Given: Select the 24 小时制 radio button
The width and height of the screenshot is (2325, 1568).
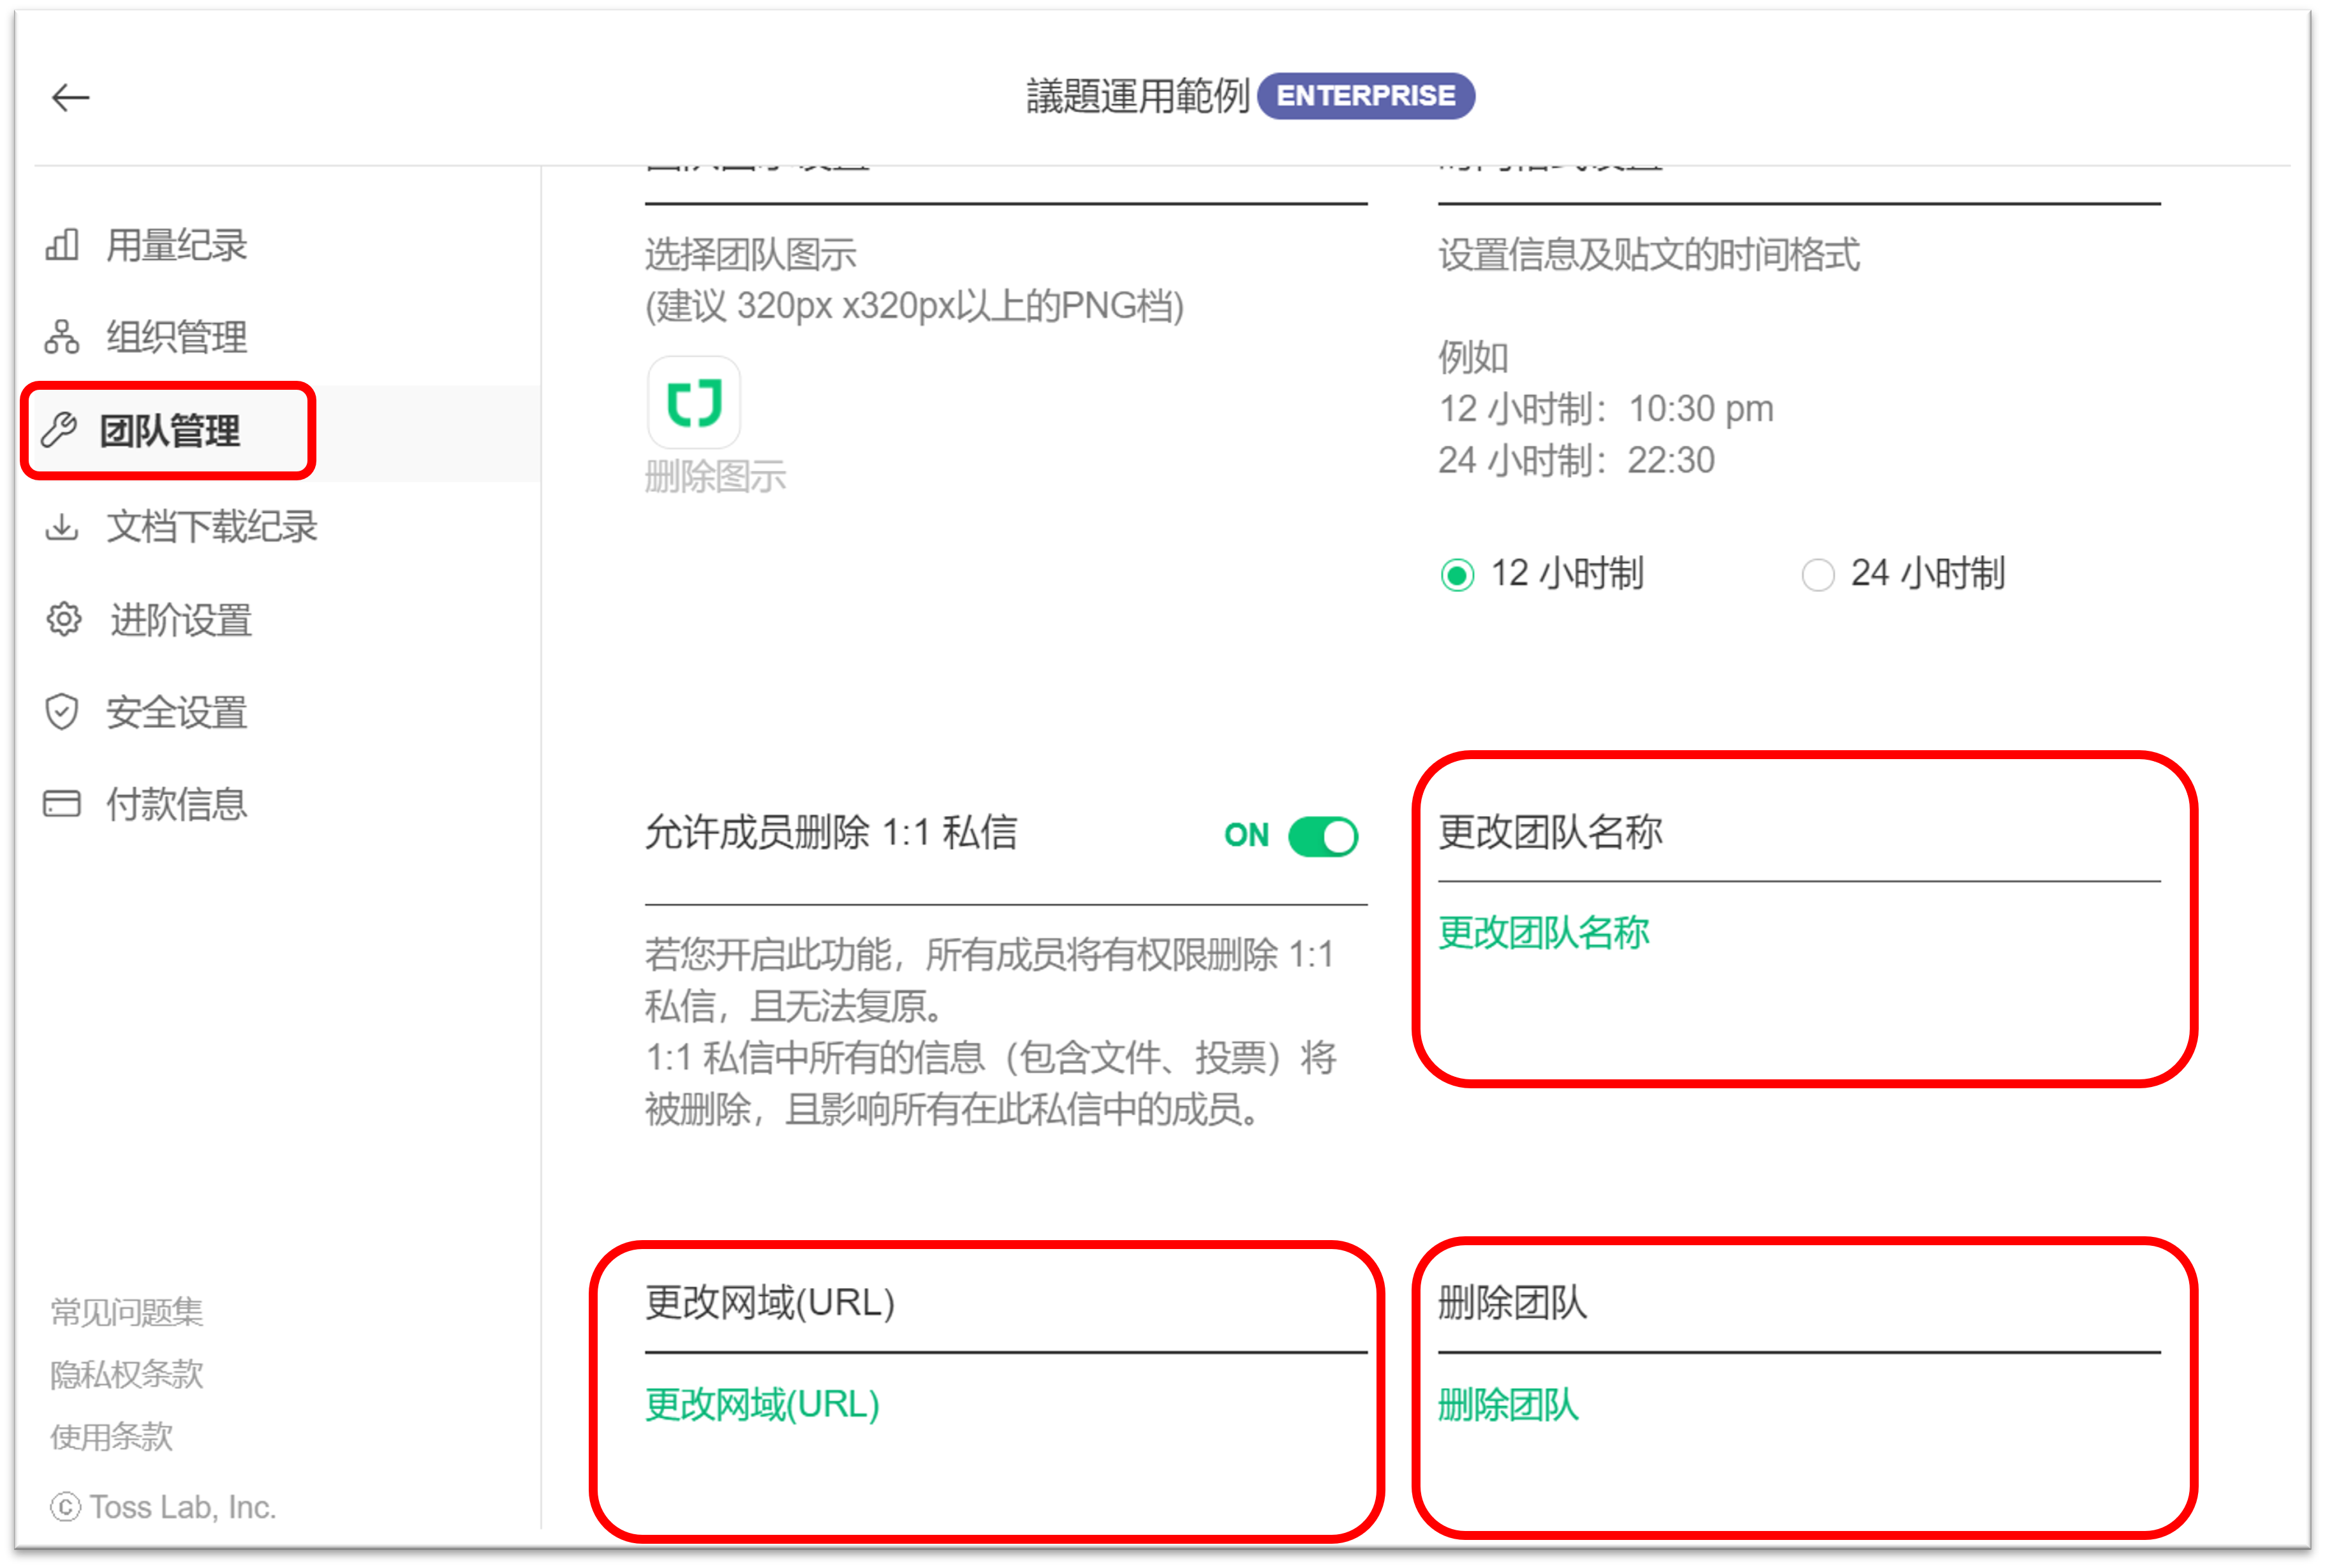Looking at the screenshot, I should 1817,575.
